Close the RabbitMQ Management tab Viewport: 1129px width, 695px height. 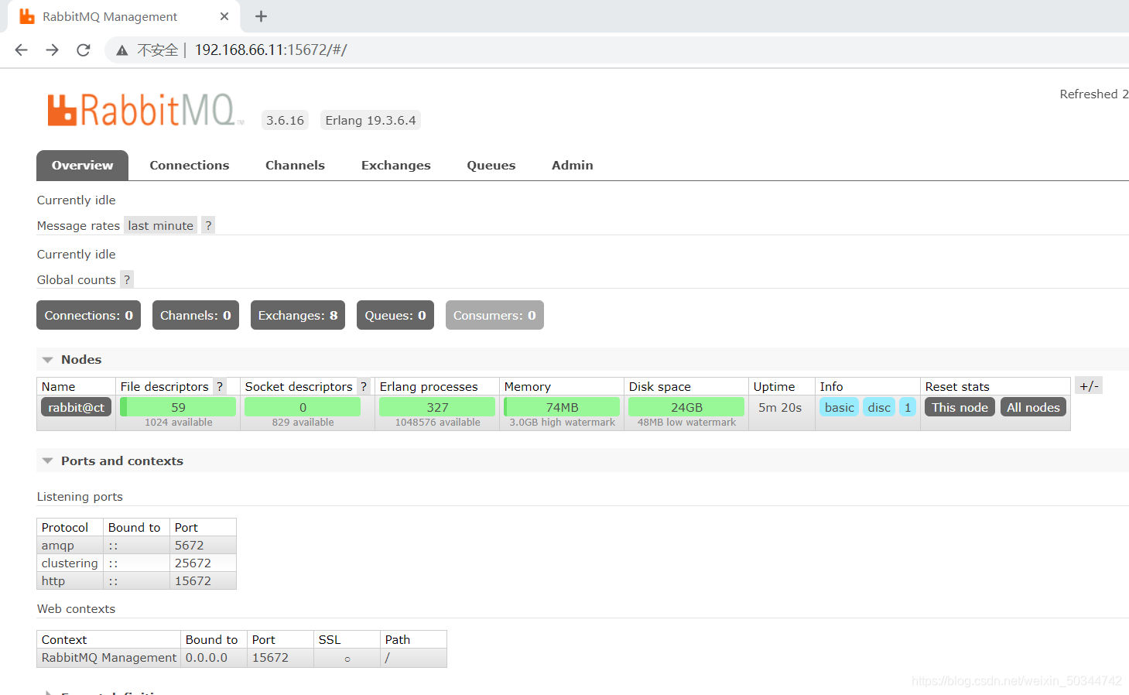pos(224,16)
